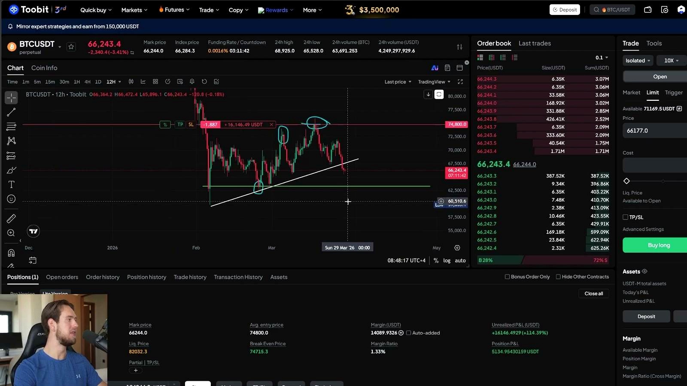The height and width of the screenshot is (386, 687).
Task: Open chart indicators menu
Action: 143,81
